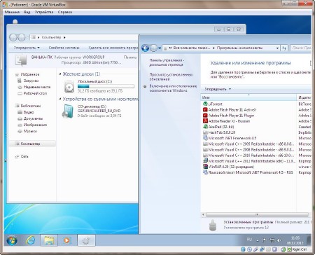
Task: Open address bar history dropdown in Programs window
Action: 277,48
